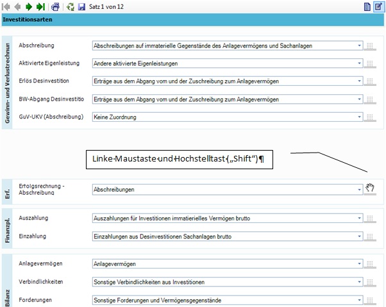The width and height of the screenshot is (386, 307).
Task: Open the grid selector beside Erlös Desinvestition
Action: (x=370, y=81)
